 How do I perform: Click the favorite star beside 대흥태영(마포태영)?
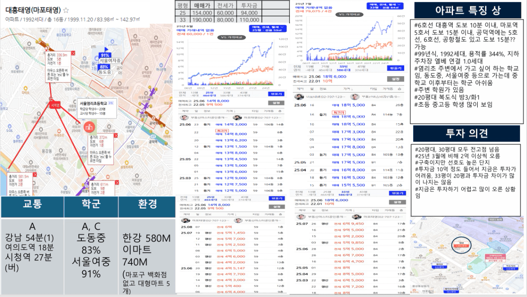point(66,10)
